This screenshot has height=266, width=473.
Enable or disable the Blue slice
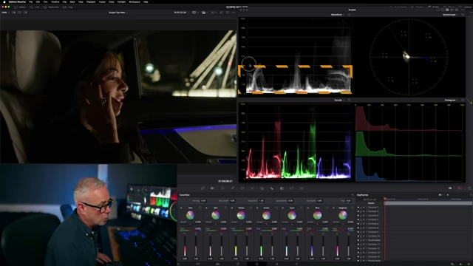click(308, 208)
